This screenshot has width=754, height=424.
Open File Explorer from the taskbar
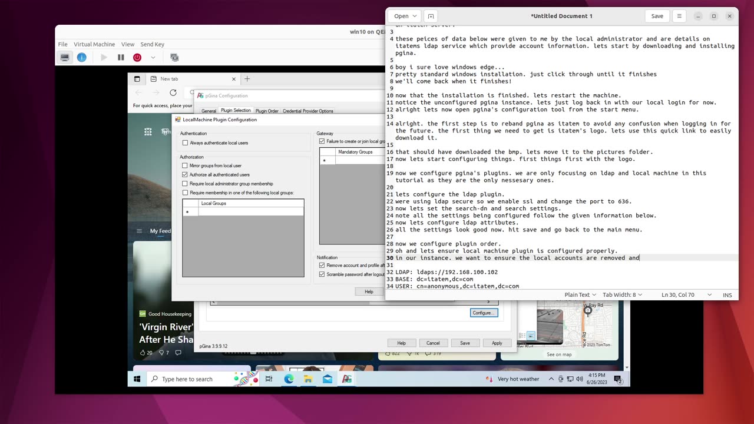tap(308, 379)
